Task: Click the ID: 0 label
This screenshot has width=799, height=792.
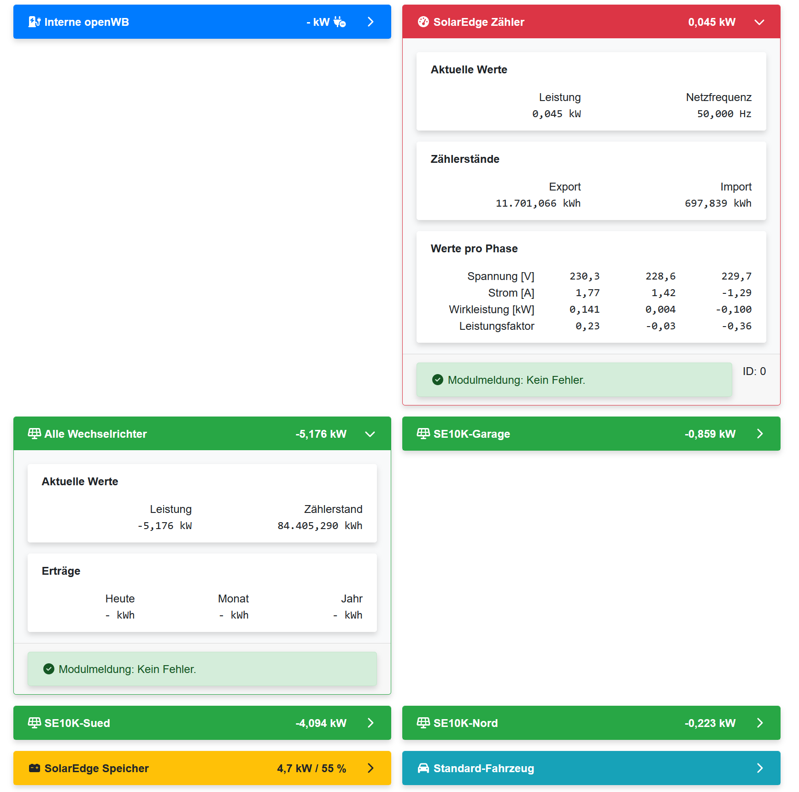Action: (x=754, y=371)
